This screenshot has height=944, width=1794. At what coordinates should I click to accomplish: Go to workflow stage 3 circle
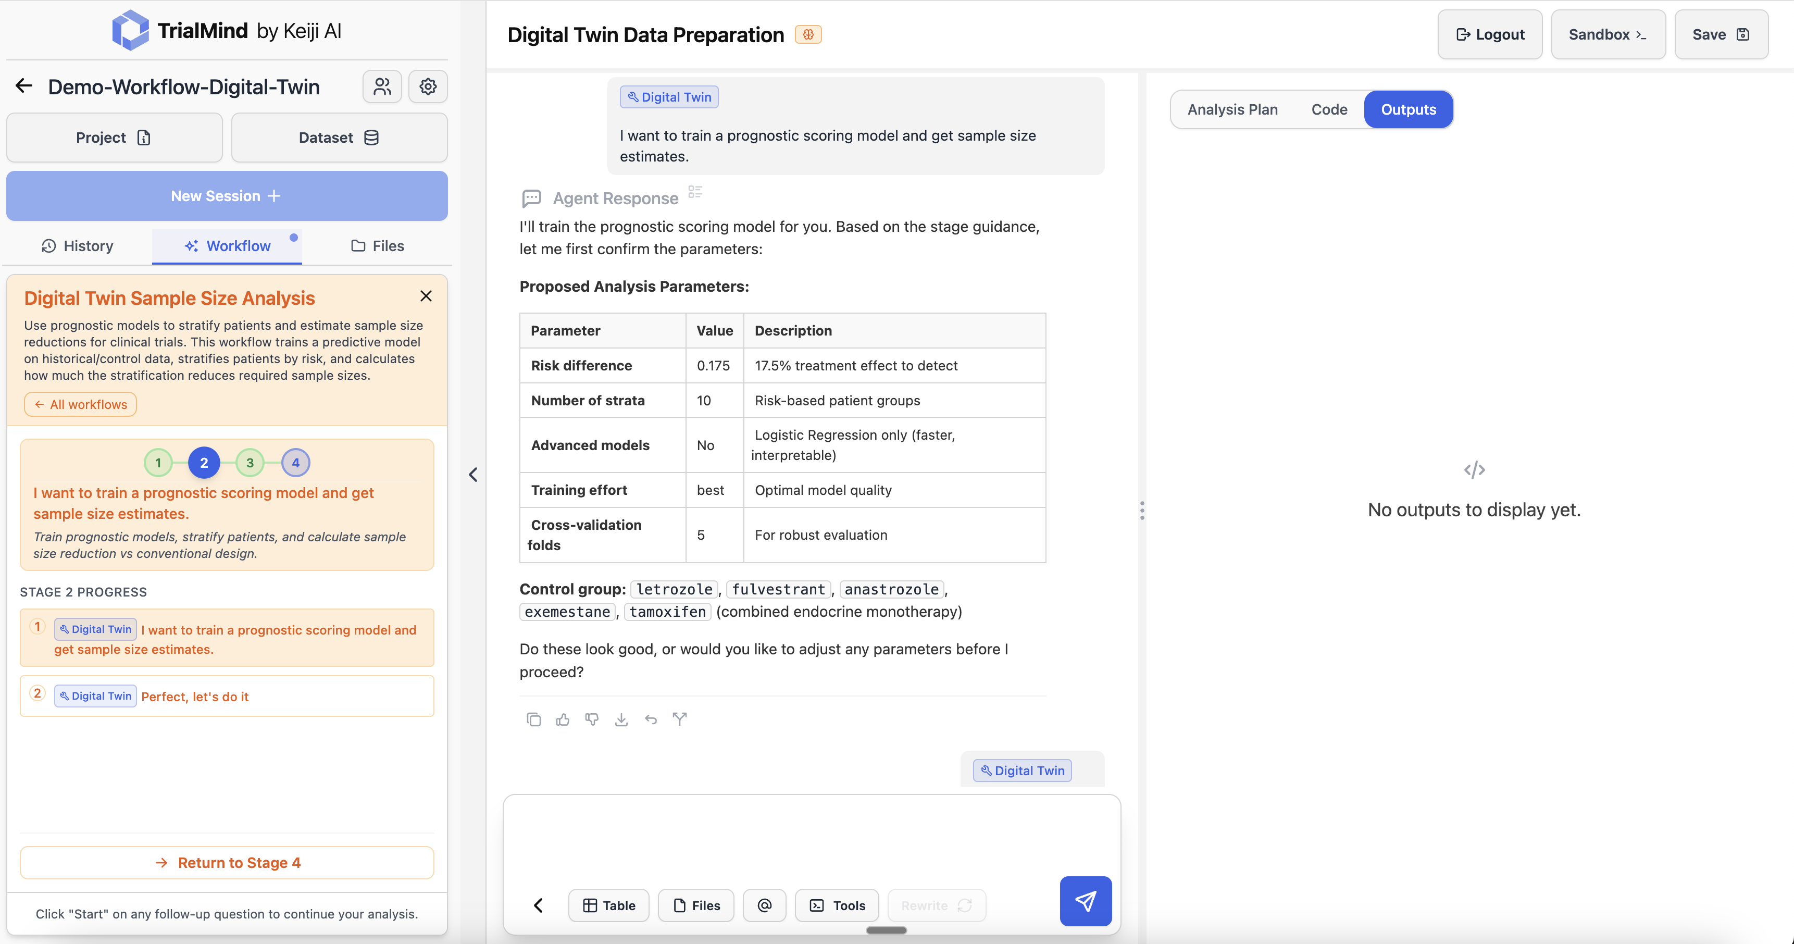pyautogui.click(x=250, y=463)
